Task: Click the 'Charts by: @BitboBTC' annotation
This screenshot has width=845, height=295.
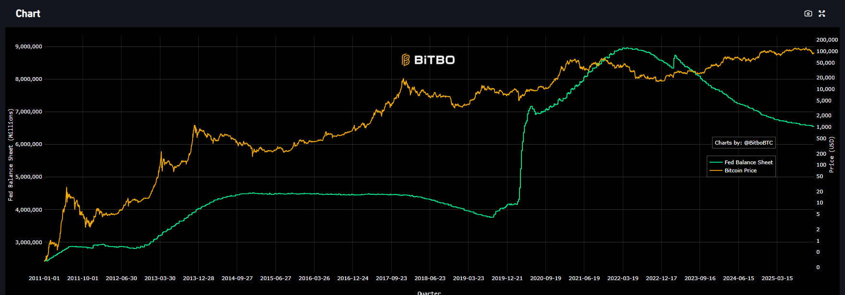Action: [x=744, y=143]
